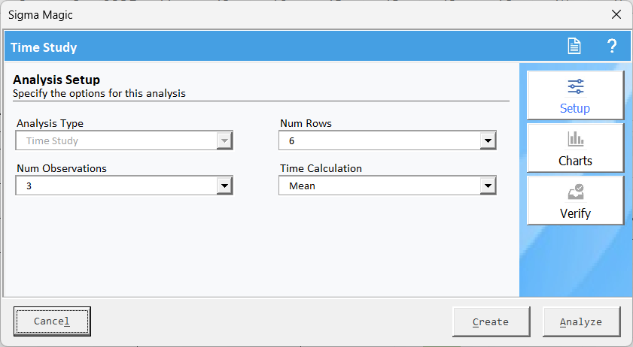Click the 'Specify the options for this analysis' text
This screenshot has width=633, height=347.
(x=99, y=93)
